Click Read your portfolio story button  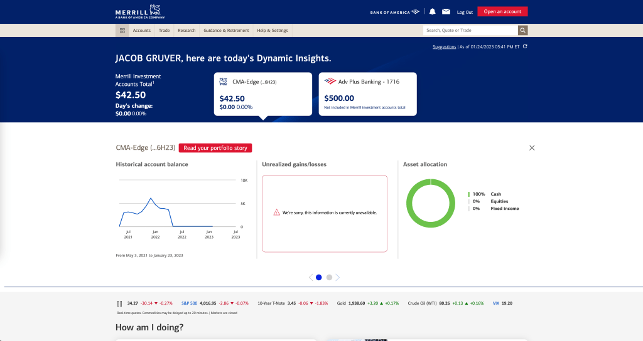[215, 148]
